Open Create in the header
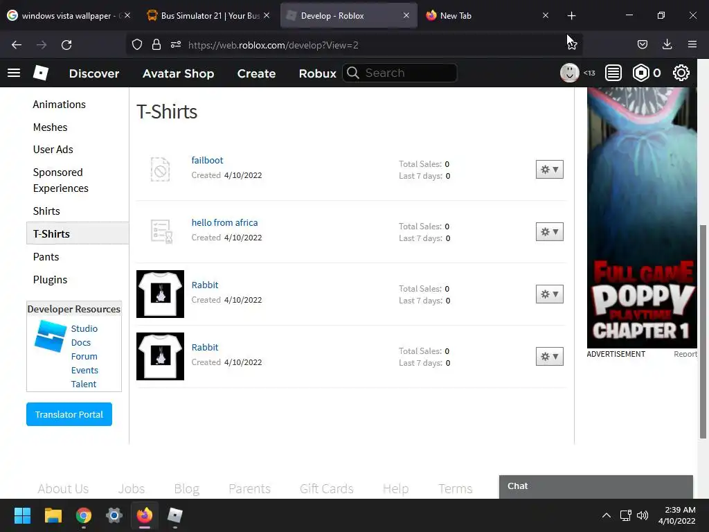 [x=256, y=73]
